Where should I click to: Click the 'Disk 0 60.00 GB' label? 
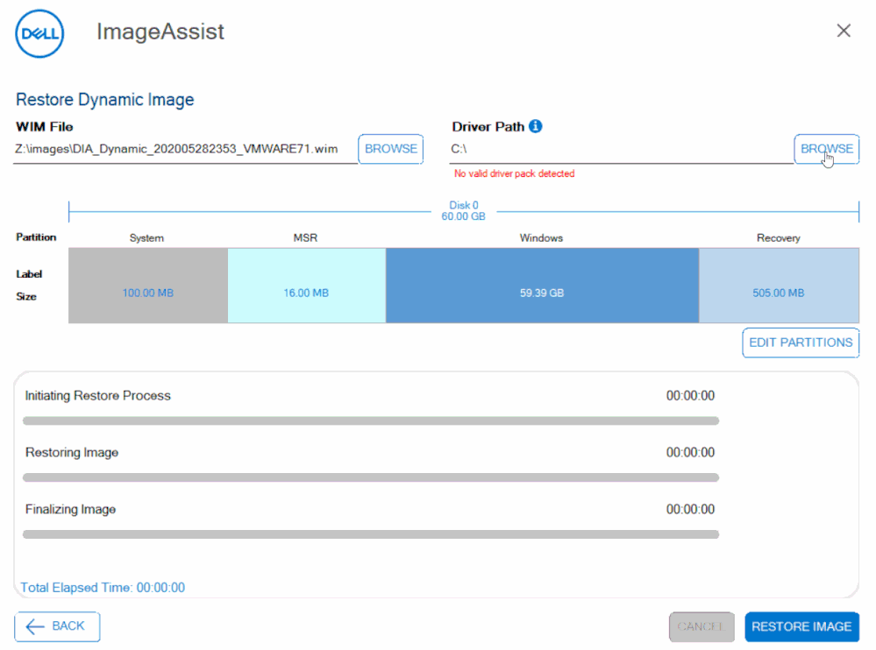point(464,211)
